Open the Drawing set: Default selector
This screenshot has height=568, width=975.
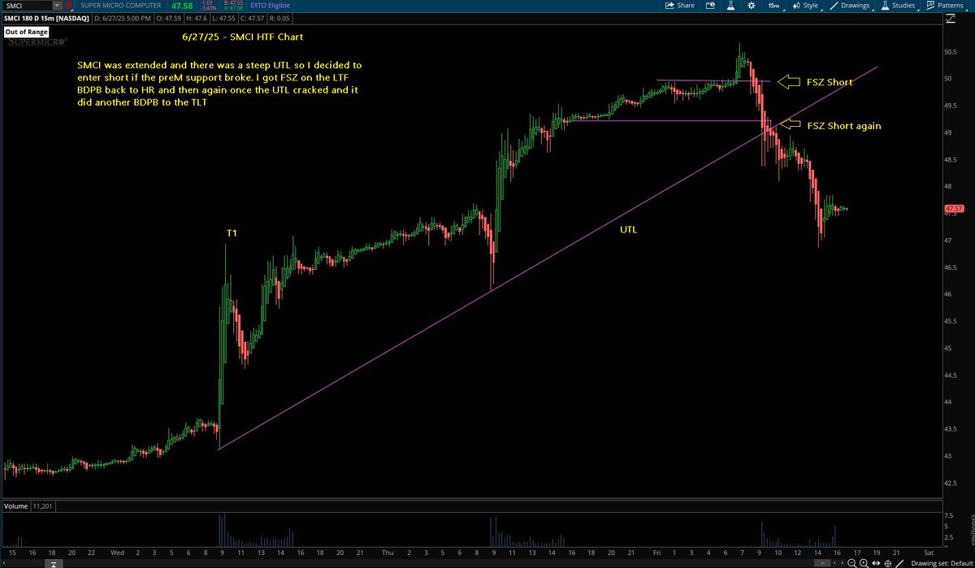(x=941, y=563)
